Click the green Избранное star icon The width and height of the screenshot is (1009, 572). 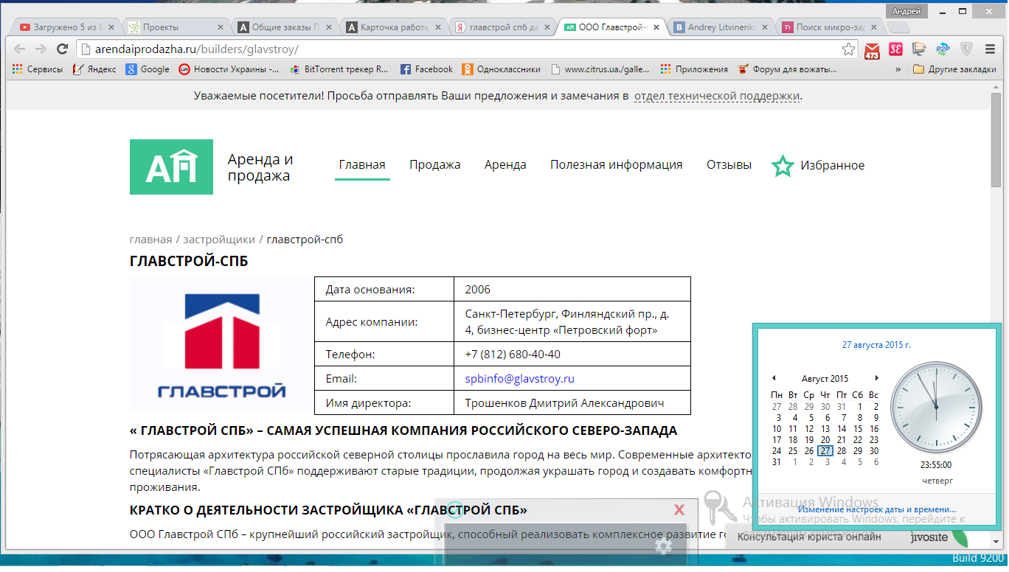783,166
